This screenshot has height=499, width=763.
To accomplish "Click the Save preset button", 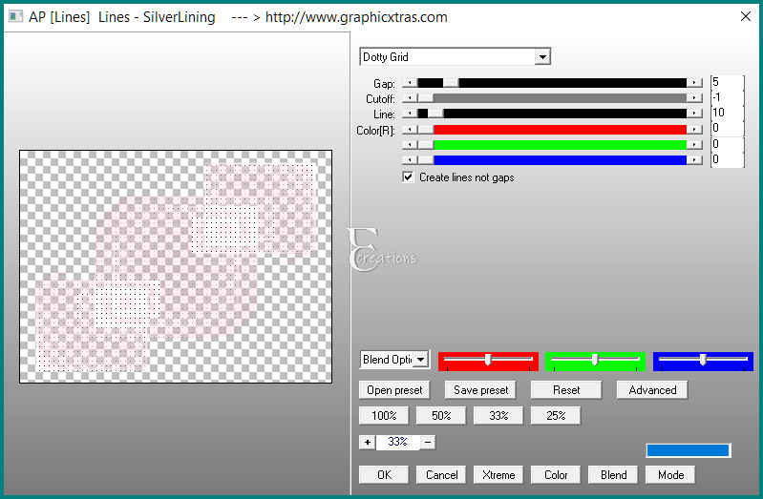I will pos(480,390).
